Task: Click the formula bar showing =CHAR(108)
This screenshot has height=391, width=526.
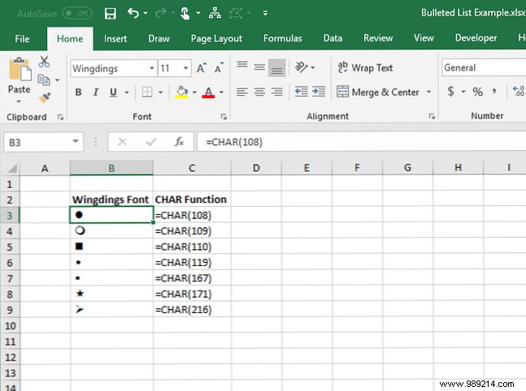Action: [361, 142]
